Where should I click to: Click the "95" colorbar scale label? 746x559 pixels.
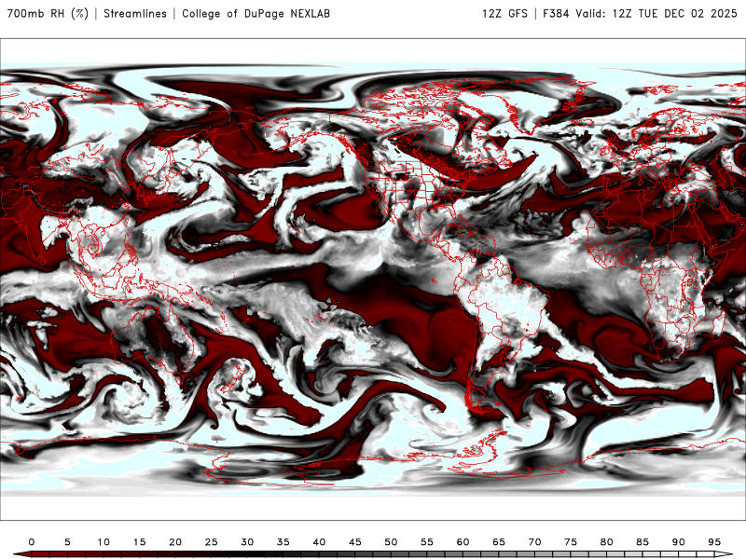(x=714, y=542)
